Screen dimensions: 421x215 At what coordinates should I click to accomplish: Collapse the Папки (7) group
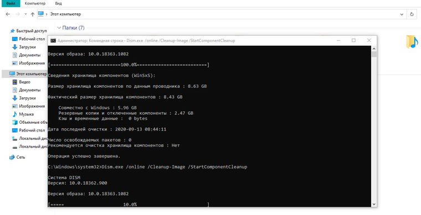pos(59,28)
